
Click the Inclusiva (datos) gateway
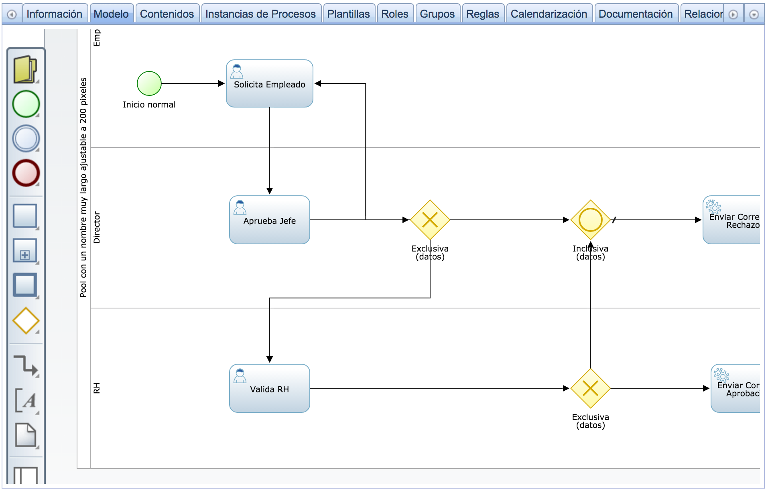pos(591,220)
